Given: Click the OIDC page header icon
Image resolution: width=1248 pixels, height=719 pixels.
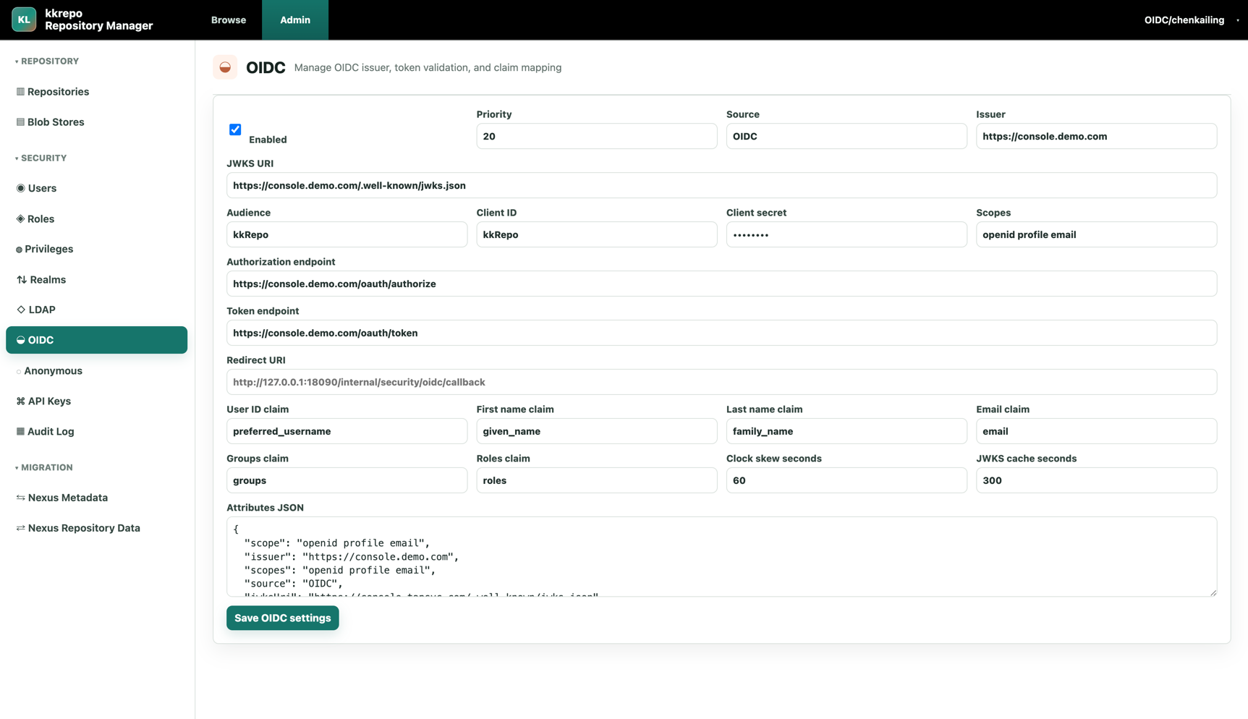Looking at the screenshot, I should tap(225, 67).
